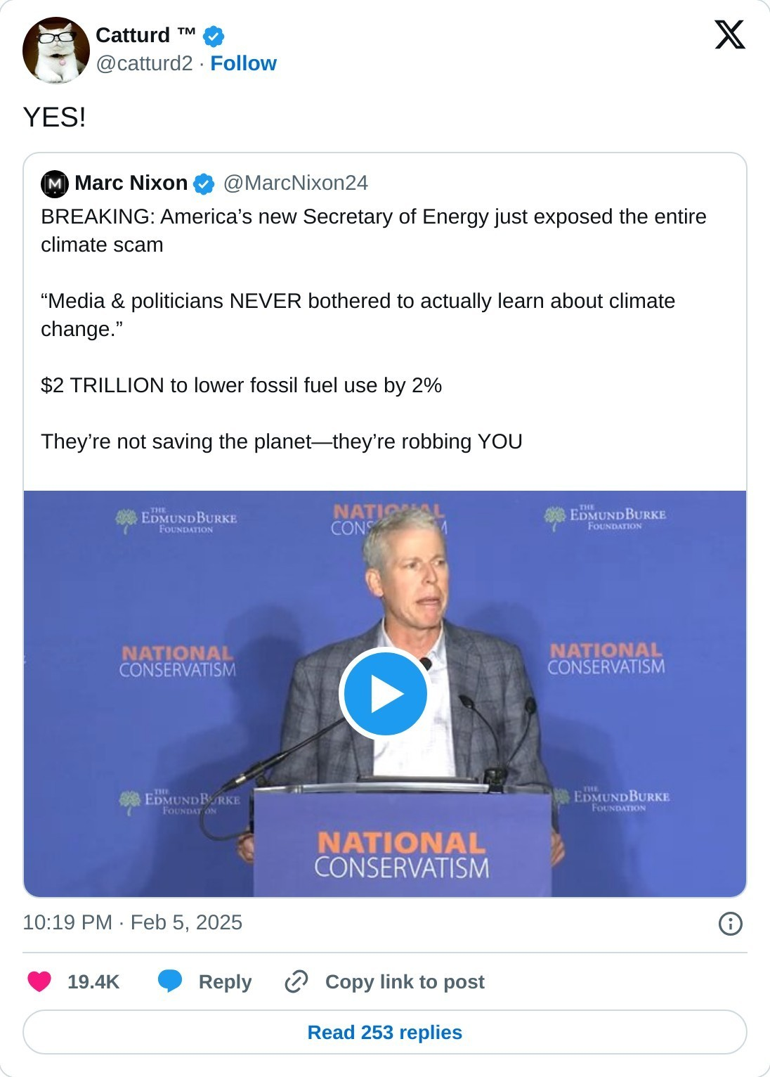770x1077 pixels.
Task: Click Marc Nixon's verified badge
Action: tap(204, 183)
